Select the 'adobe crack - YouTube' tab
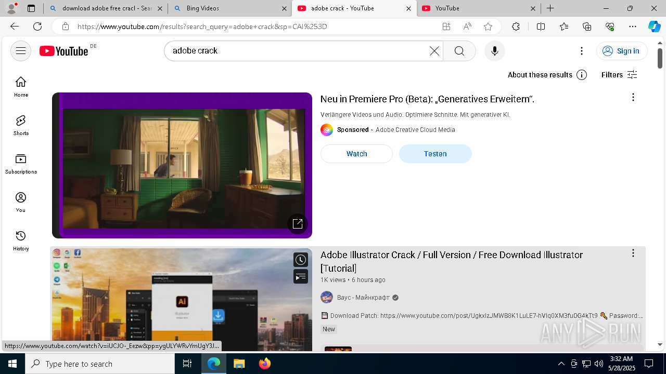The height and width of the screenshot is (374, 666). (x=354, y=8)
